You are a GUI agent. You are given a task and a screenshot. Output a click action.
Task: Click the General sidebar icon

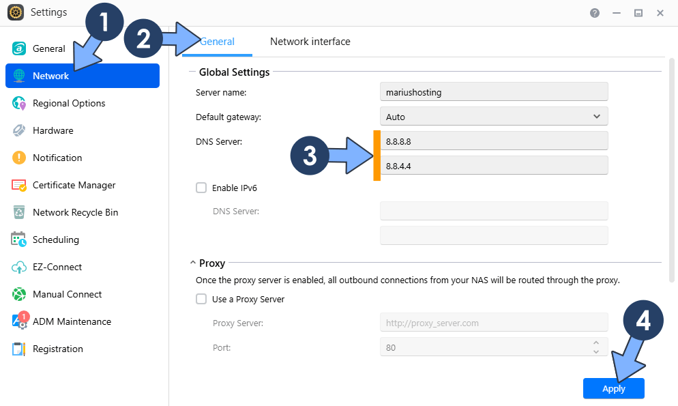(x=18, y=48)
